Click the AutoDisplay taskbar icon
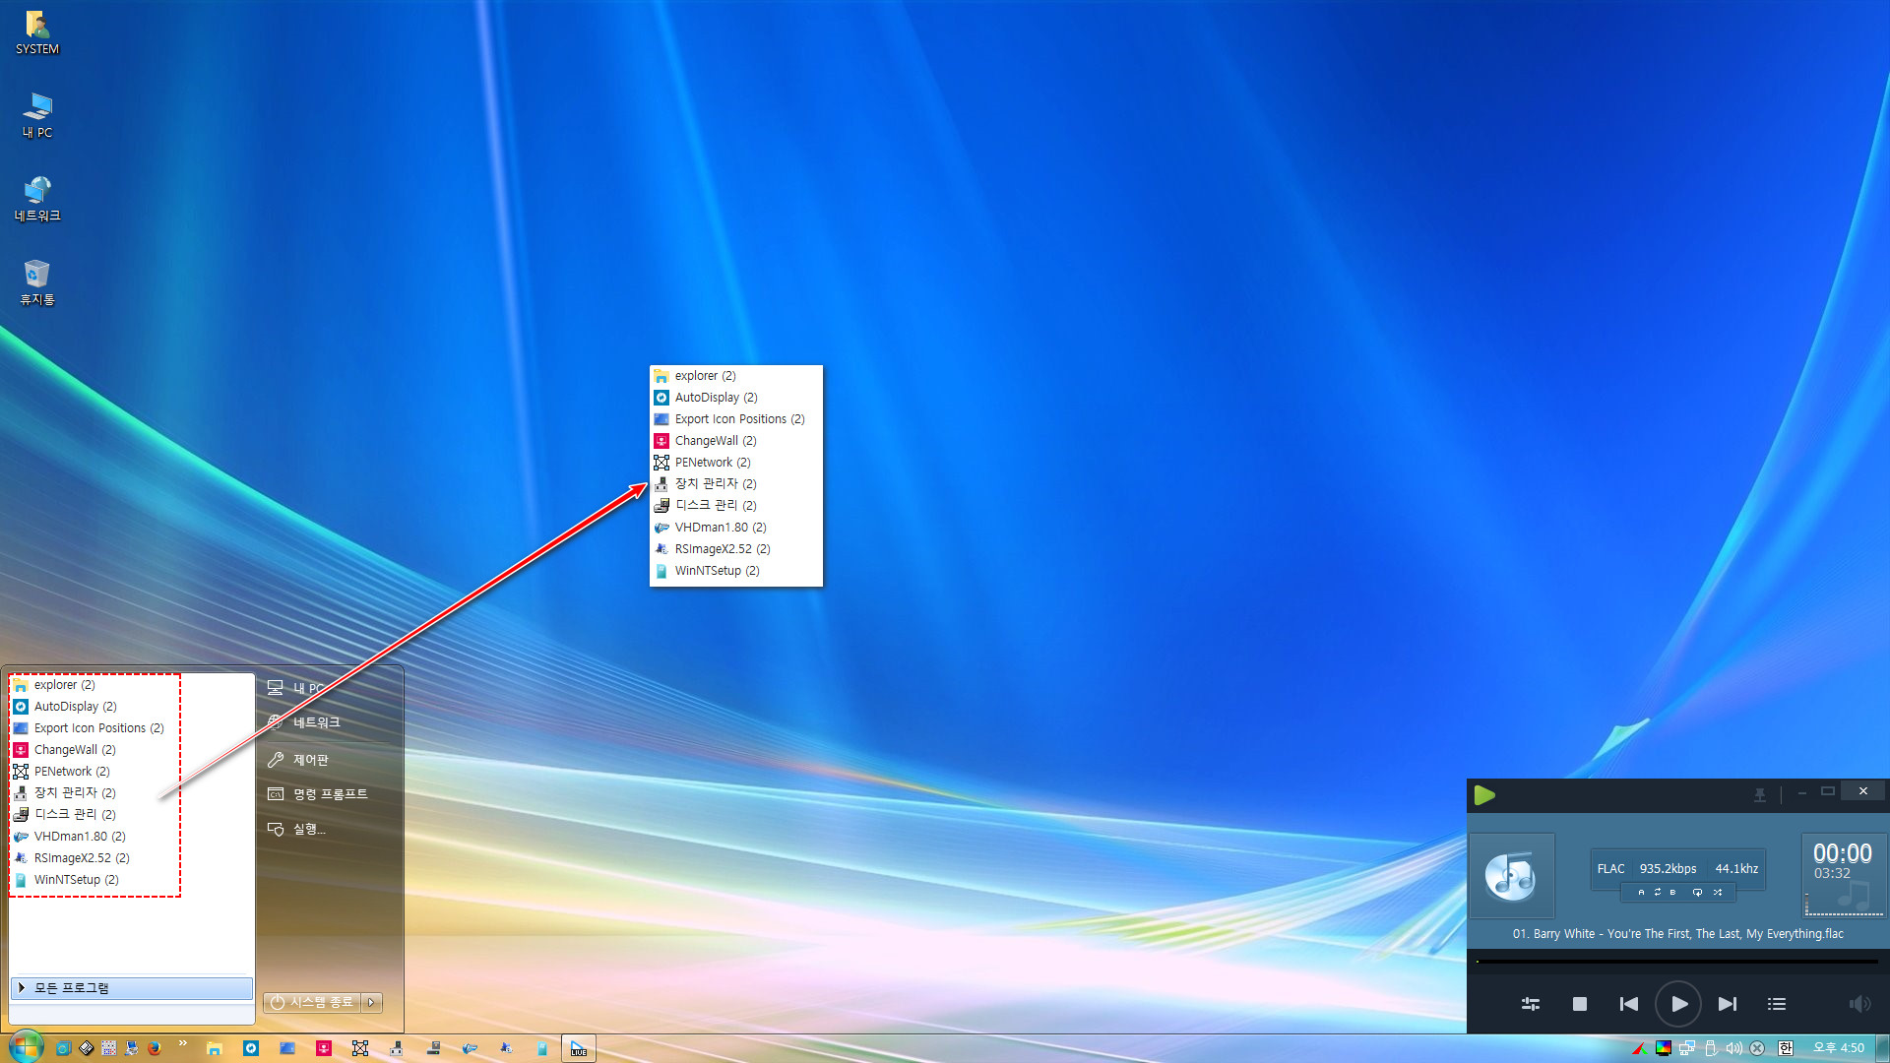 [251, 1048]
